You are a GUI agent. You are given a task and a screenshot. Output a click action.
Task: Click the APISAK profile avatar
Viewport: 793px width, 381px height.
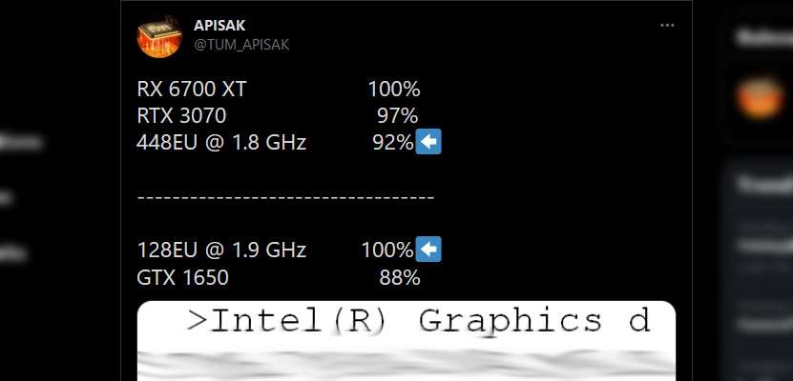159,34
